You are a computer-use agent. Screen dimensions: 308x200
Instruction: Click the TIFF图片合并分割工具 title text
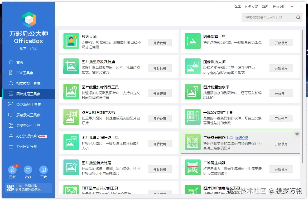point(100,188)
